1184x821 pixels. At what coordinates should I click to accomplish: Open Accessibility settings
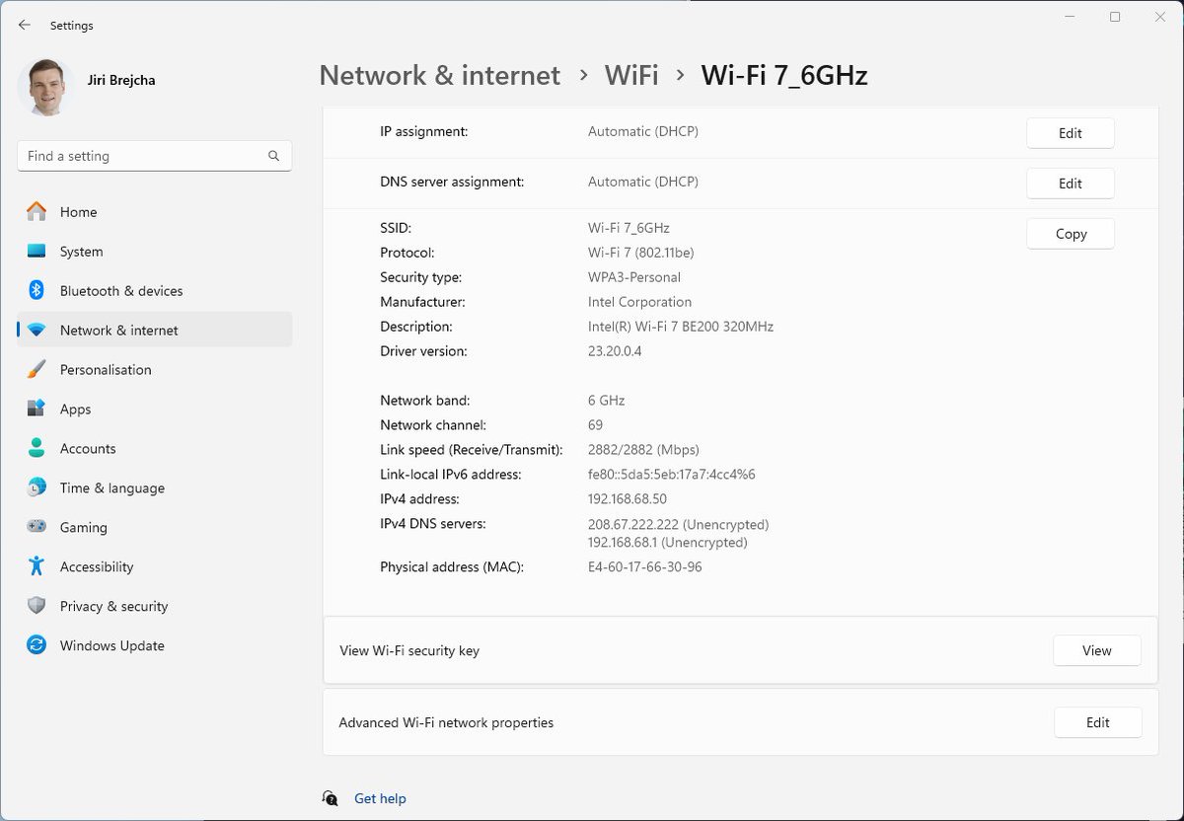tap(96, 566)
